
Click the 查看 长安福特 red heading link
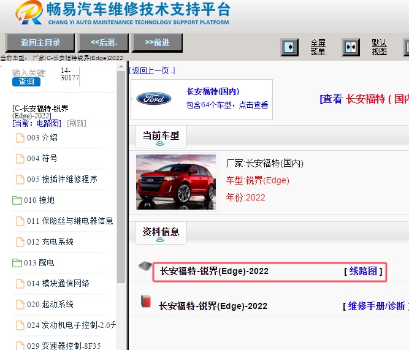(364, 99)
